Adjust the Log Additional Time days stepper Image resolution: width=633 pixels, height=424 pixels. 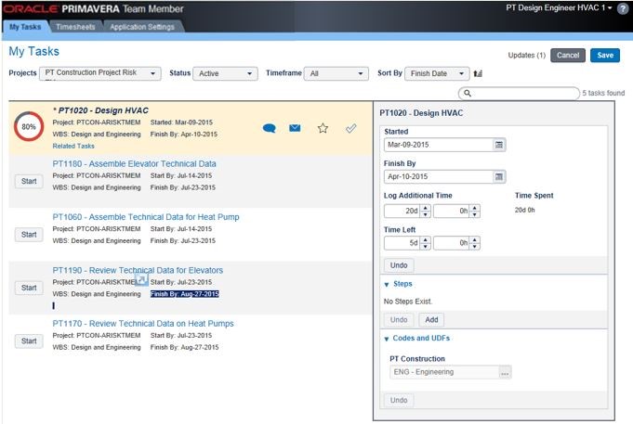[426, 211]
